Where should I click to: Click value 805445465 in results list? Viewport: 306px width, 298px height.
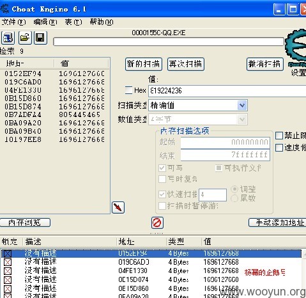click(x=79, y=114)
